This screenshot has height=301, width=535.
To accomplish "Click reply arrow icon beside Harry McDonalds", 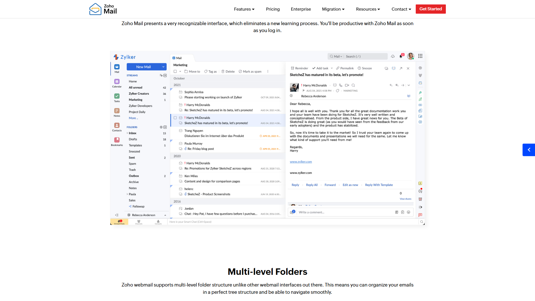I will 391,85.
